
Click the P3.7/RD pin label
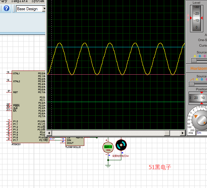(44, 140)
